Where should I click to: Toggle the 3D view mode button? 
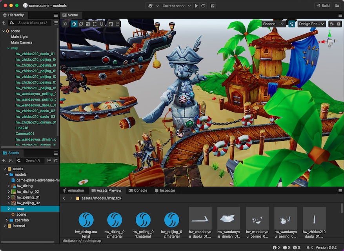[65, 24]
